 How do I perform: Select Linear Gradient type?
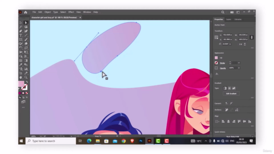click(225, 88)
